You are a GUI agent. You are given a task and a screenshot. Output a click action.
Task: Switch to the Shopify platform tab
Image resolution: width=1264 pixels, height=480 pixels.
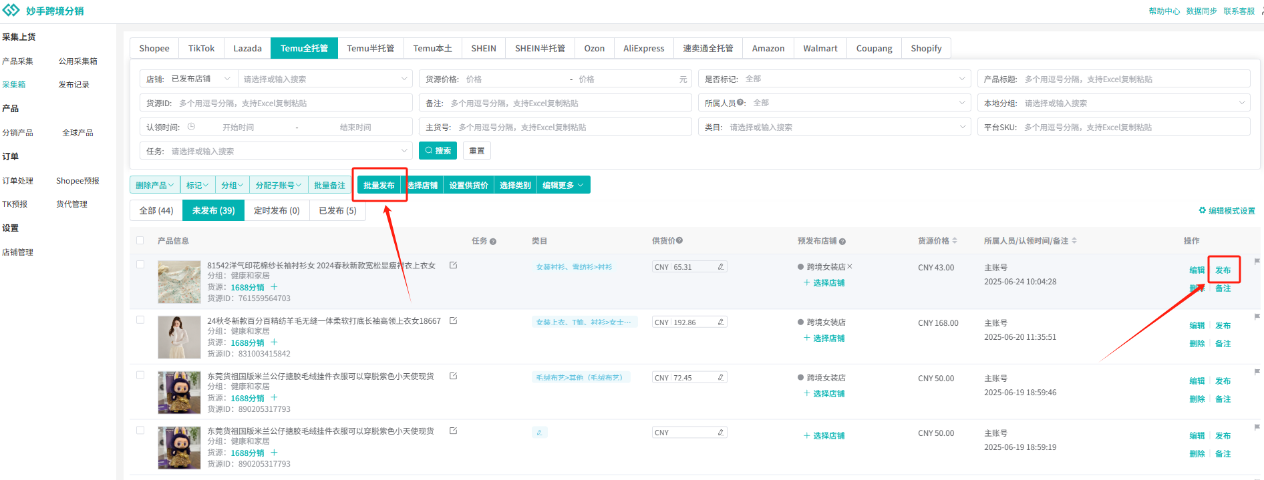pyautogui.click(x=926, y=48)
